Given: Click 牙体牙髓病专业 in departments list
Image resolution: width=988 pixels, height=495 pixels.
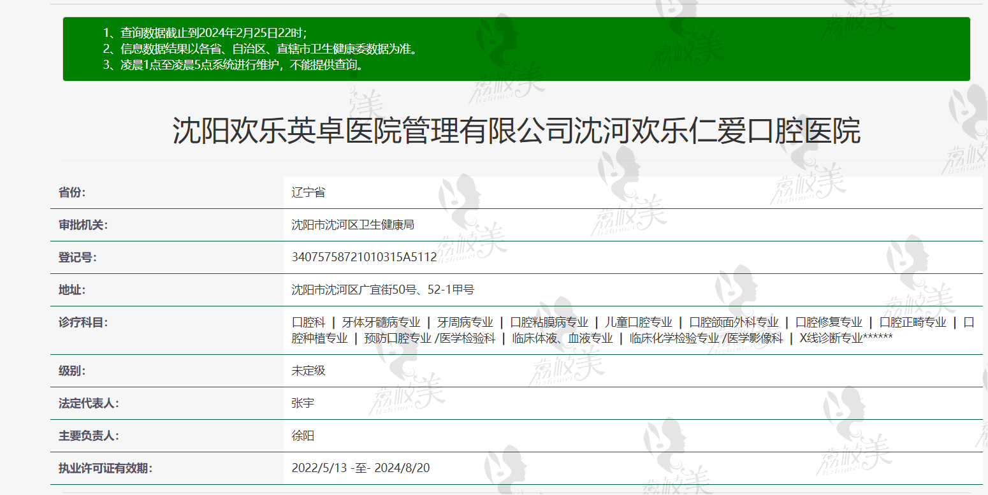Looking at the screenshot, I should click(381, 322).
